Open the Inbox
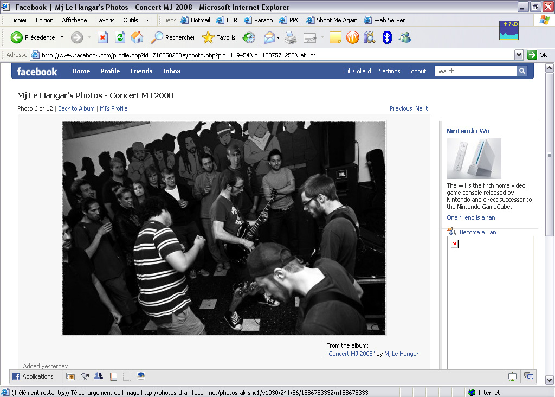 [172, 71]
